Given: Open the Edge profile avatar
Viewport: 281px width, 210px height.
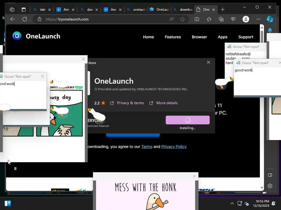Looking at the screenshot, I should (246, 19).
